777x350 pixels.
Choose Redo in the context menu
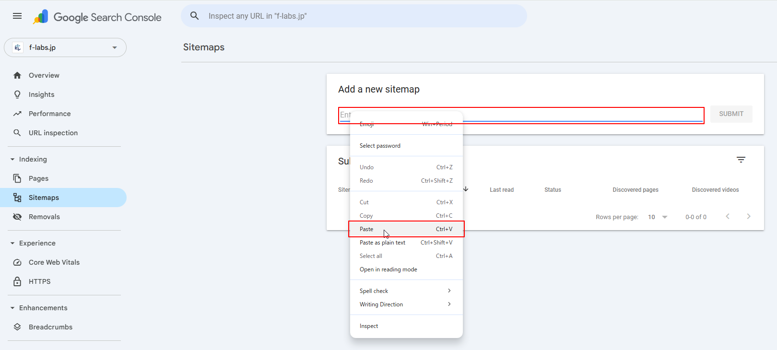tap(406, 181)
